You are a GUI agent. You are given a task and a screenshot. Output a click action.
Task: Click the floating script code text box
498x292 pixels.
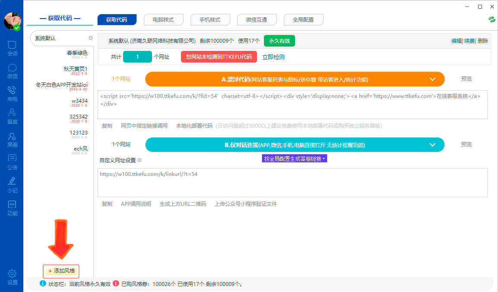coord(292,105)
